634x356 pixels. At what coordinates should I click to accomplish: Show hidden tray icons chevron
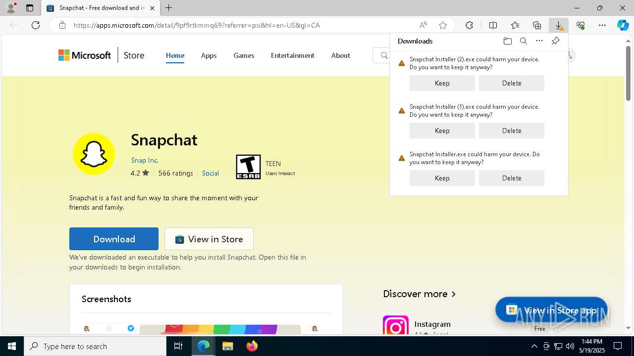[x=534, y=346]
